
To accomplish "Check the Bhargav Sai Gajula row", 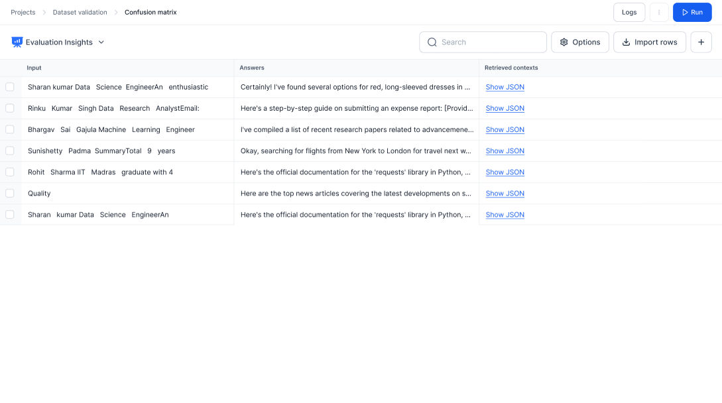I will click(10, 129).
